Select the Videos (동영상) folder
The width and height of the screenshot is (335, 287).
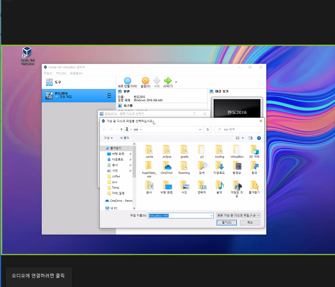[x=237, y=168]
